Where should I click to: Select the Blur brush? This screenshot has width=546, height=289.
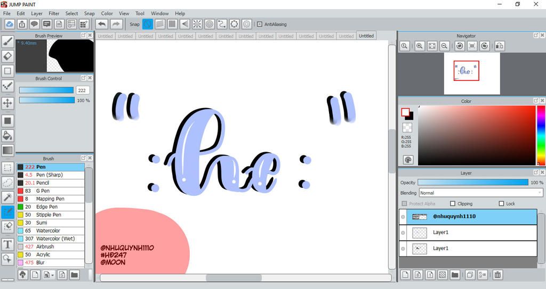(51, 262)
